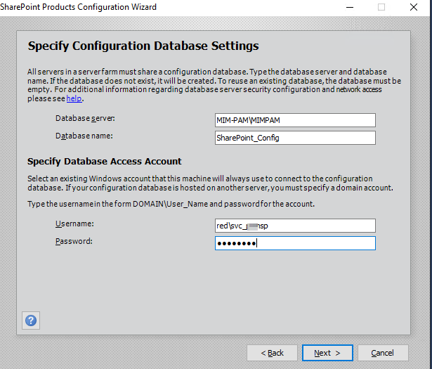Cancel the configuration wizard

coord(383,353)
